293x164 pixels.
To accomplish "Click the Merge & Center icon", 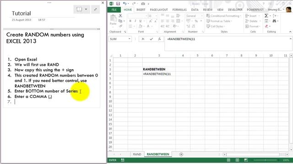I will (x=178, y=21).
